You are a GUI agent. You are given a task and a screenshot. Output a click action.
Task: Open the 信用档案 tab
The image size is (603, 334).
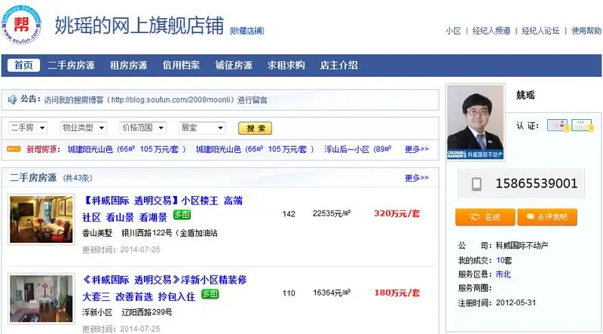click(181, 66)
